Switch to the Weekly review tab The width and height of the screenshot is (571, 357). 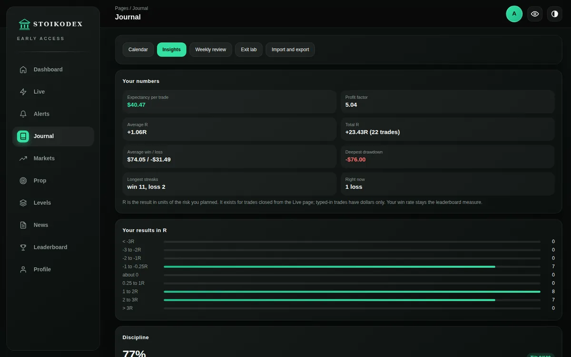point(210,50)
